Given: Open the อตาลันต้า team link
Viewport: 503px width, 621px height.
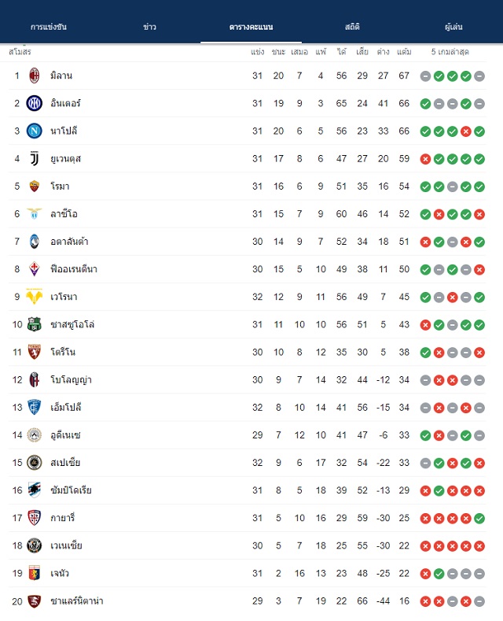Looking at the screenshot, I should [x=69, y=242].
